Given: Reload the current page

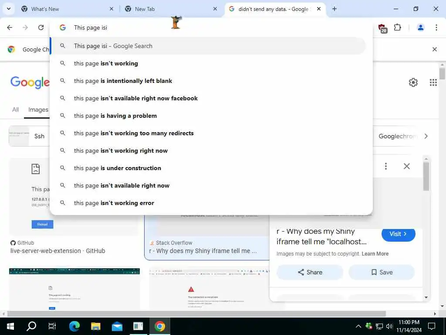Looking at the screenshot, I should click(41, 27).
